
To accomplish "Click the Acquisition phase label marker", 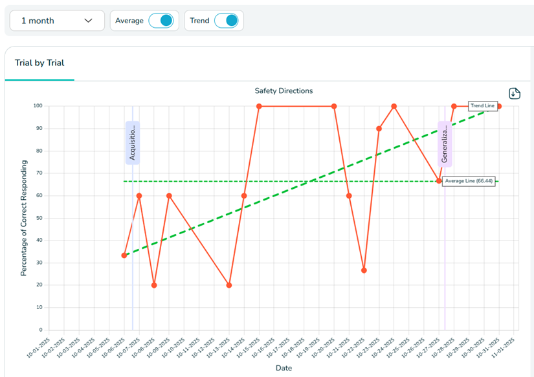I will pyautogui.click(x=132, y=142).
